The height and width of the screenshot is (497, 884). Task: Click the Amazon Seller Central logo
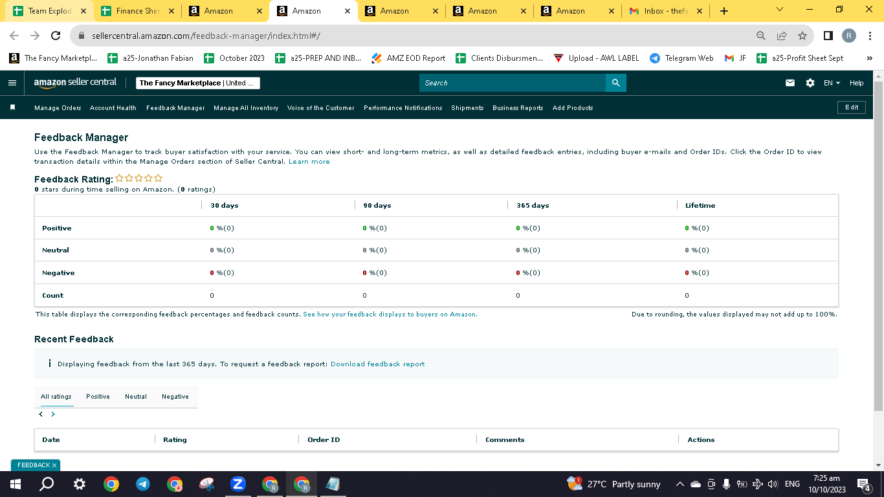[75, 82]
